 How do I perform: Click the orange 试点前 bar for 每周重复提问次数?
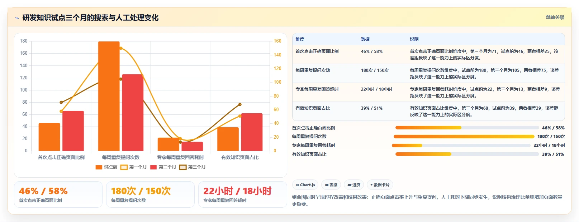click(109, 96)
